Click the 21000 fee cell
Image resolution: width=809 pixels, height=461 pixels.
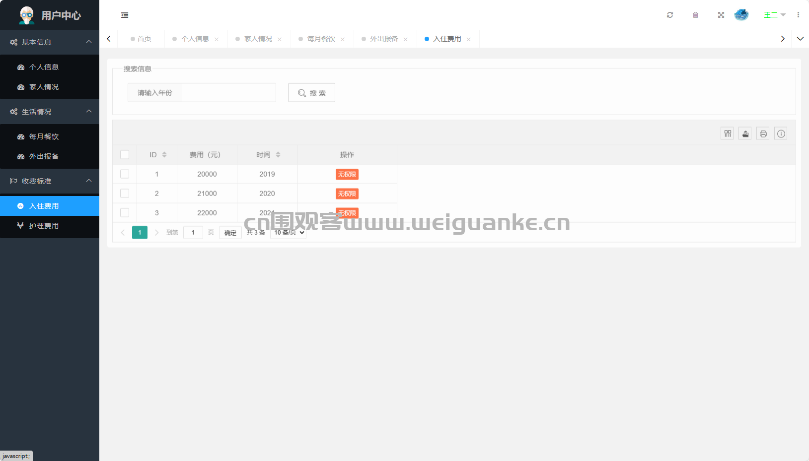tap(207, 194)
